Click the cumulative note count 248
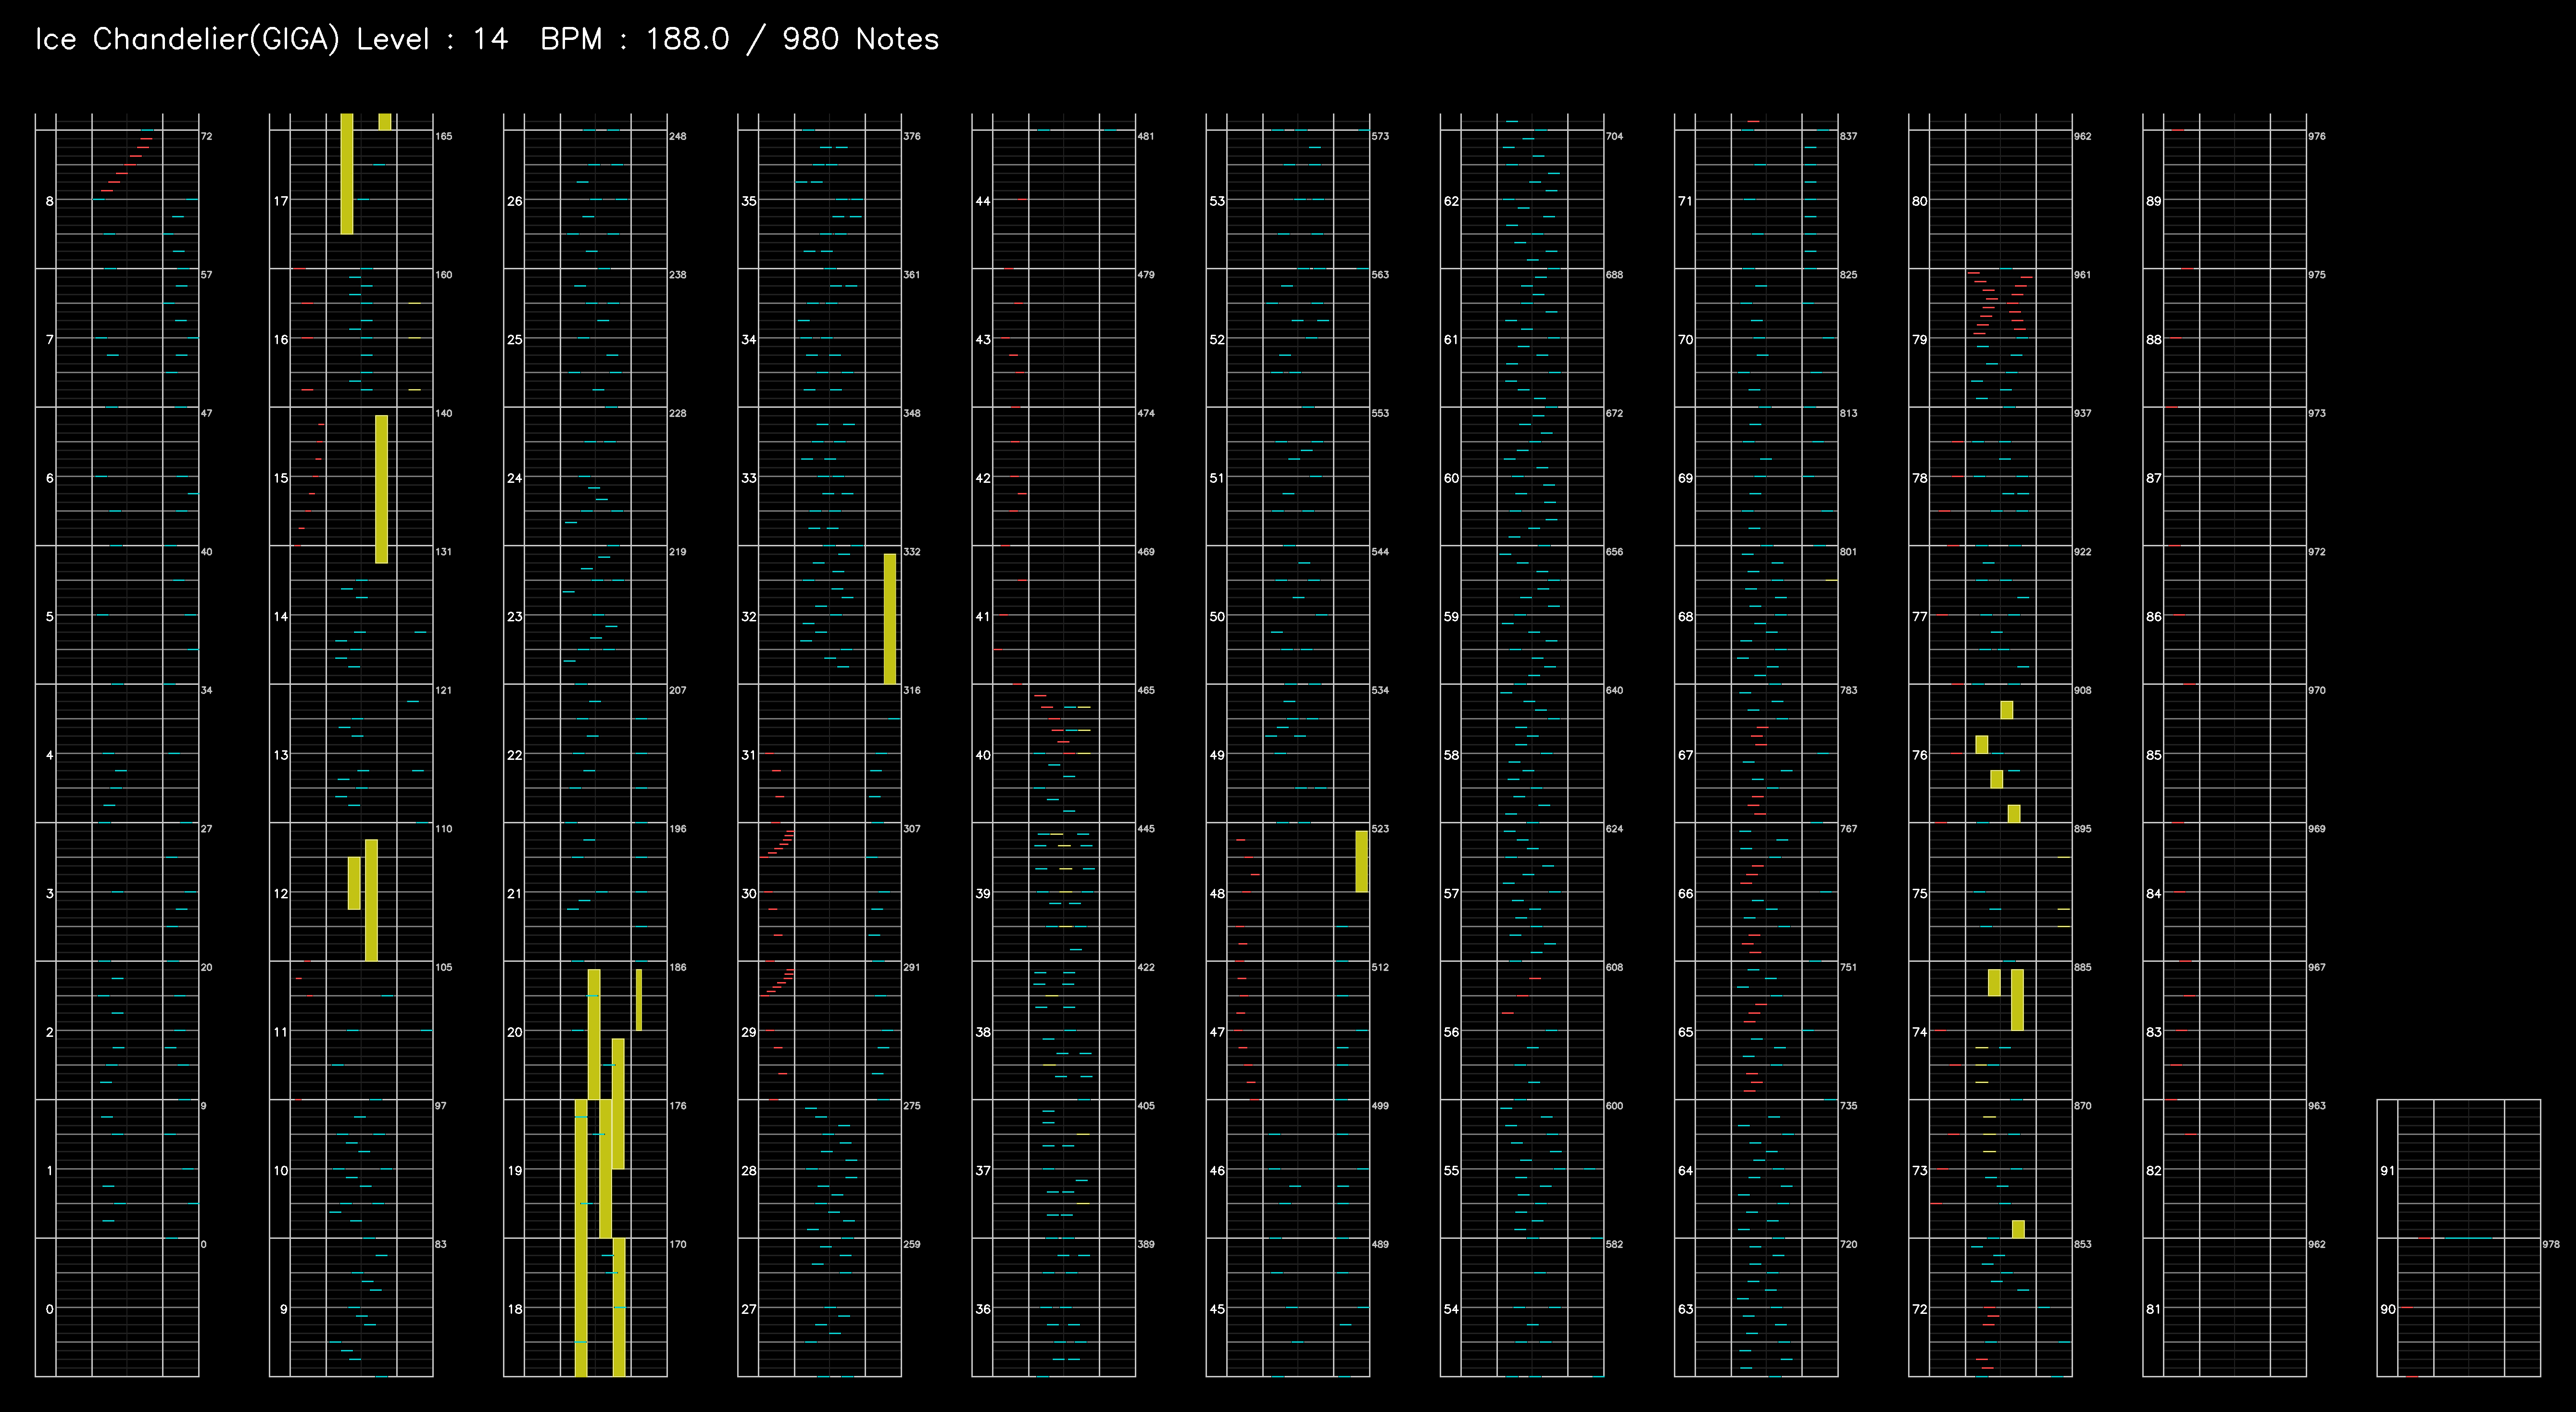Screen dimensions: 2576x1412 point(677,136)
